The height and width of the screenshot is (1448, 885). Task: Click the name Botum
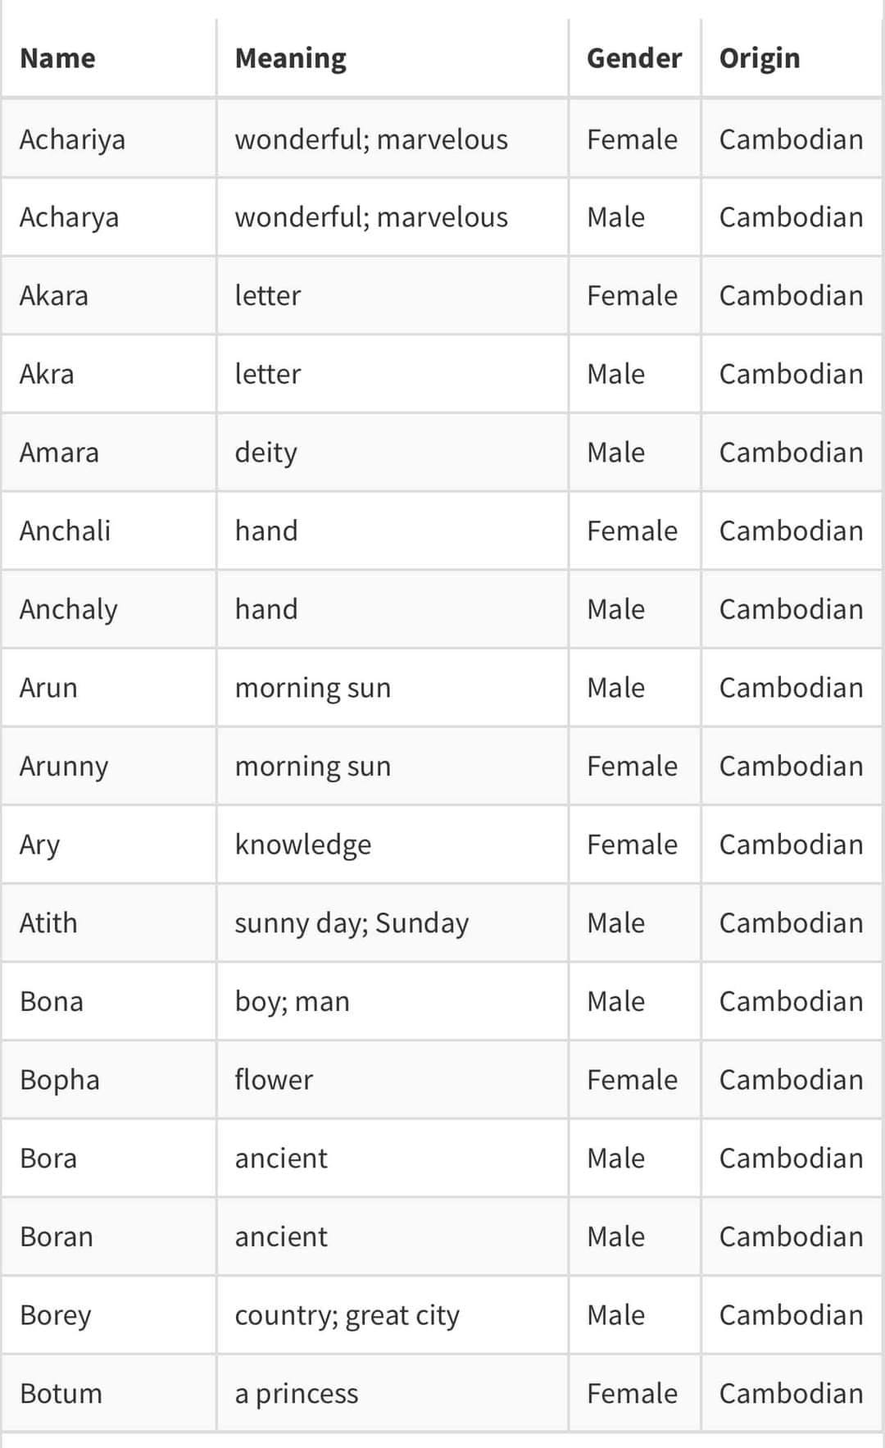[61, 1394]
